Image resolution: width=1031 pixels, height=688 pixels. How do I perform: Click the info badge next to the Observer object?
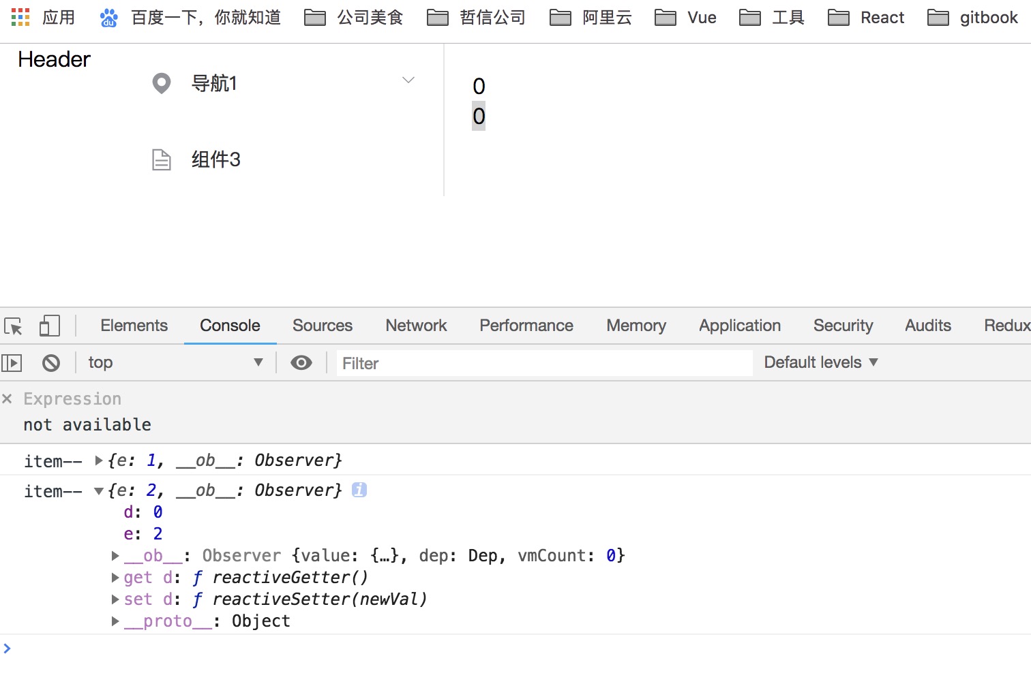359,489
